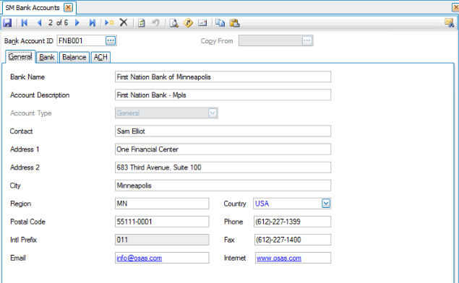Open Copy From lookup ellipsis
The width and height of the screenshot is (459, 283).
pos(307,40)
